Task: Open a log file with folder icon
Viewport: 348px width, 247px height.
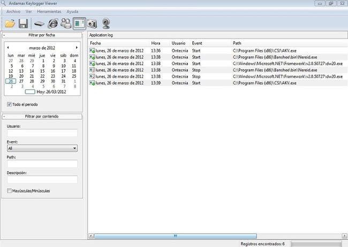Action: (x=10, y=24)
